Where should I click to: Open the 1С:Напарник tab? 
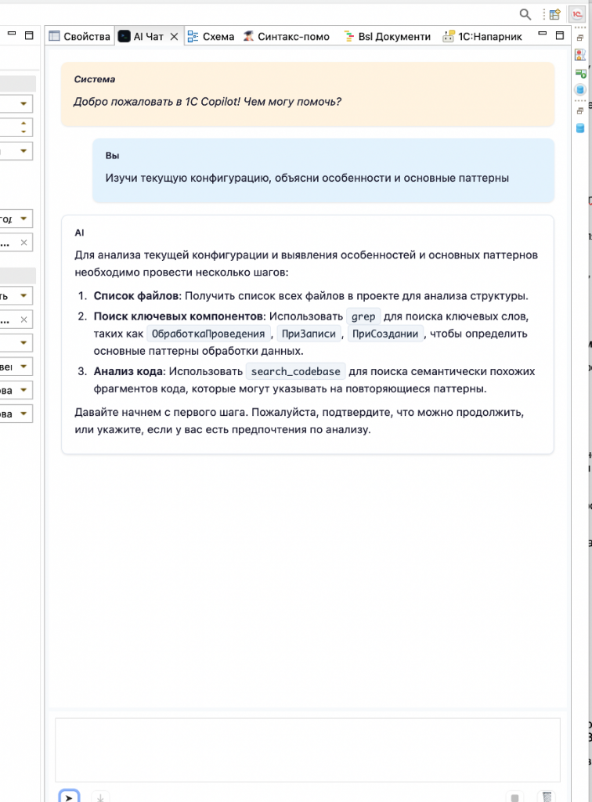(482, 36)
